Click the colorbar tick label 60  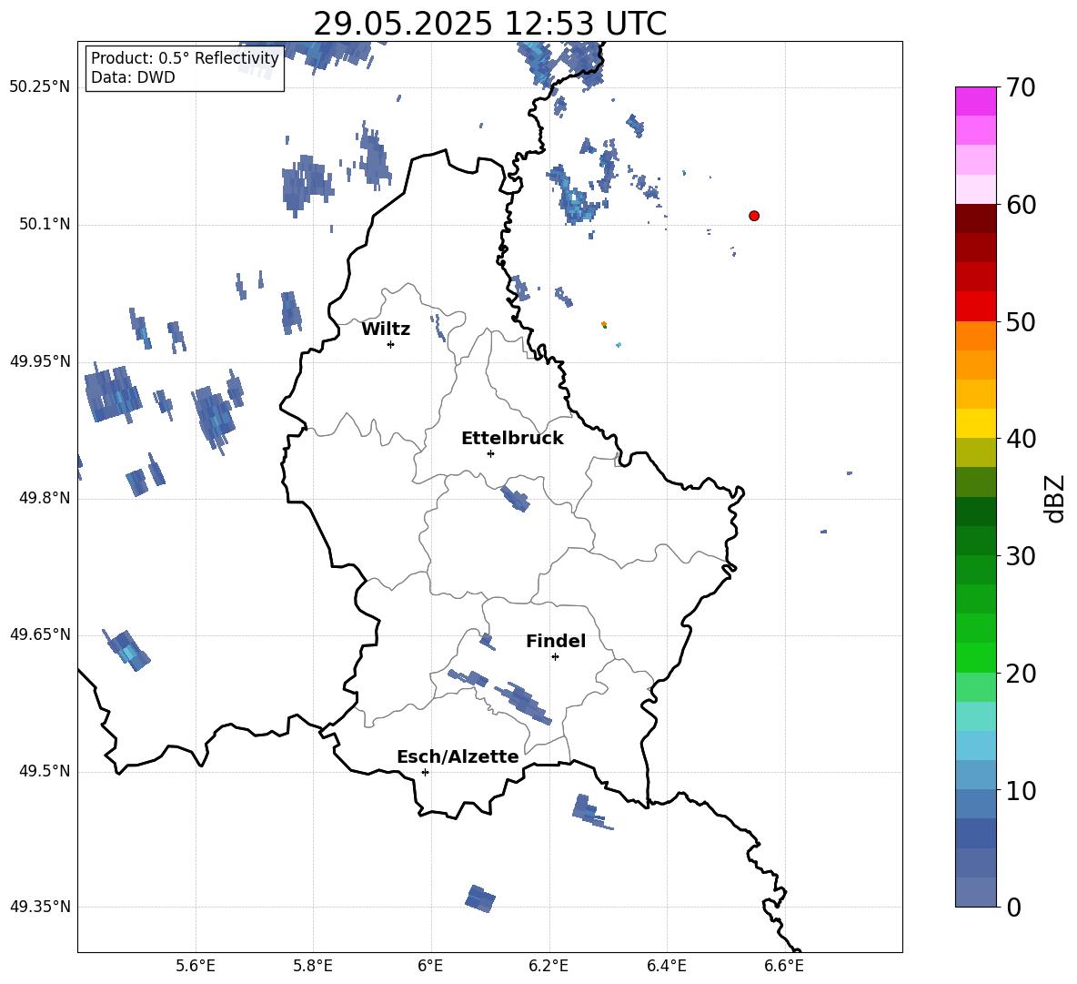(x=1021, y=205)
